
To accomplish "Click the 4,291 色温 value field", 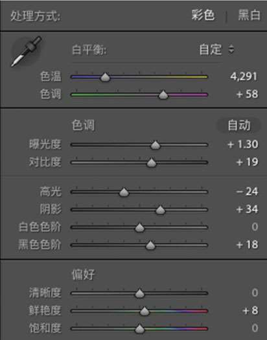I will (244, 76).
